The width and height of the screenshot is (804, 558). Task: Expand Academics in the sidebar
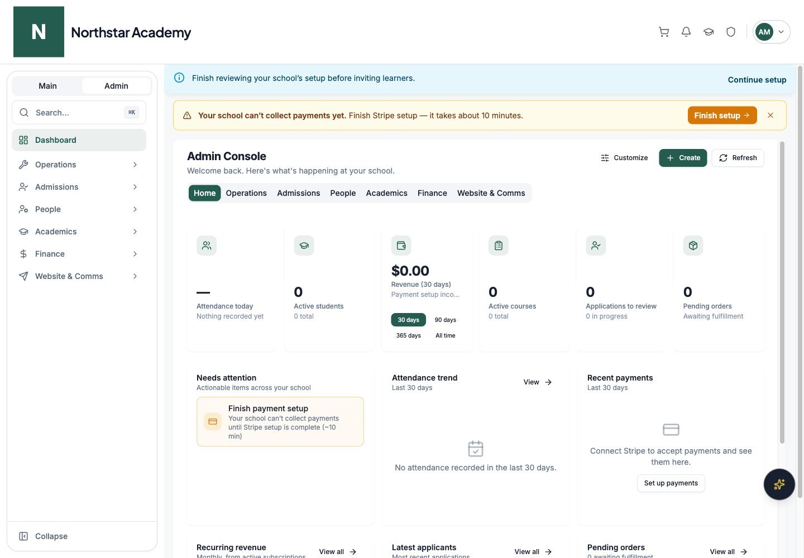tap(79, 232)
